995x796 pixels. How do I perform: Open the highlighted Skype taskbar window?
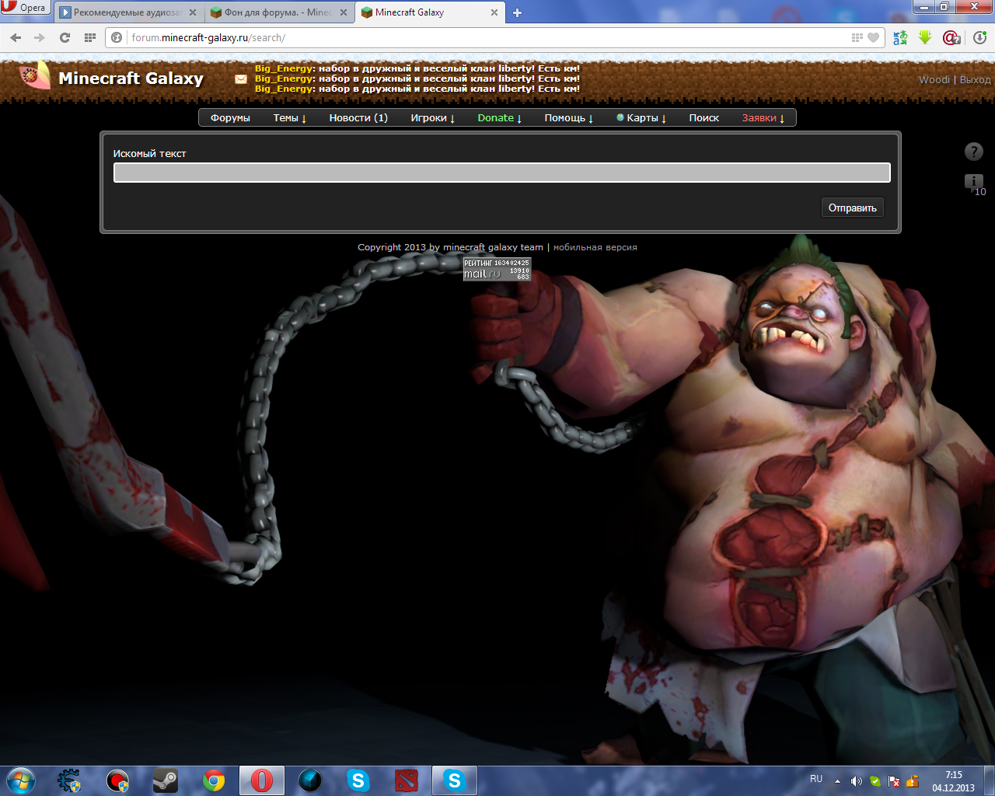click(x=455, y=780)
